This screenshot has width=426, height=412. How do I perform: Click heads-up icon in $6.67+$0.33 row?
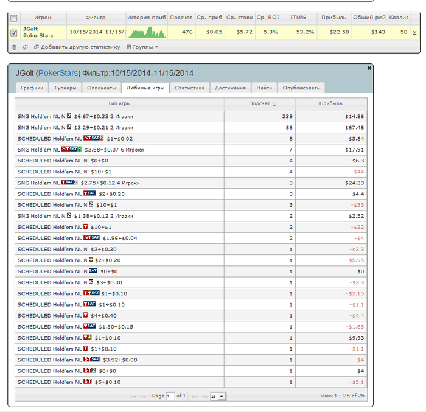(x=69, y=116)
